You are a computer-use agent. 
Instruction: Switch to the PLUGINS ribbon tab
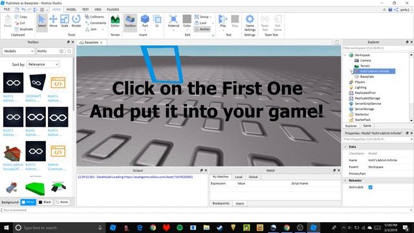click(113, 9)
